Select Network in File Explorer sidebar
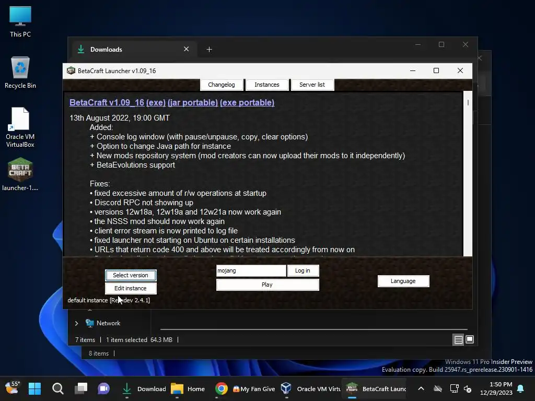Screen dimensions: 535x401 pos(108,323)
